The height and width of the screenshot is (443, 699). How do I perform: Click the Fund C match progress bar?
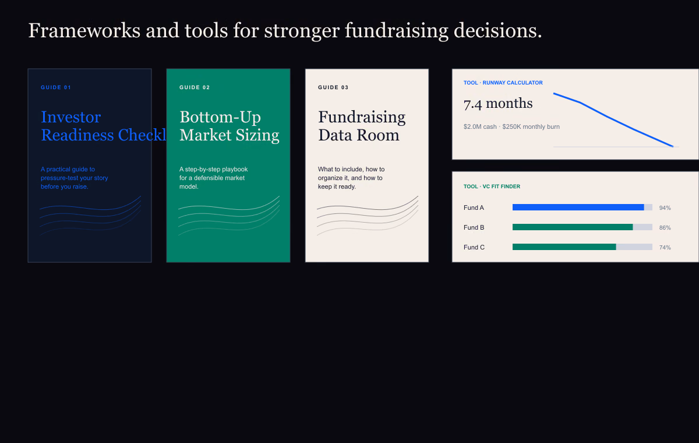582,247
